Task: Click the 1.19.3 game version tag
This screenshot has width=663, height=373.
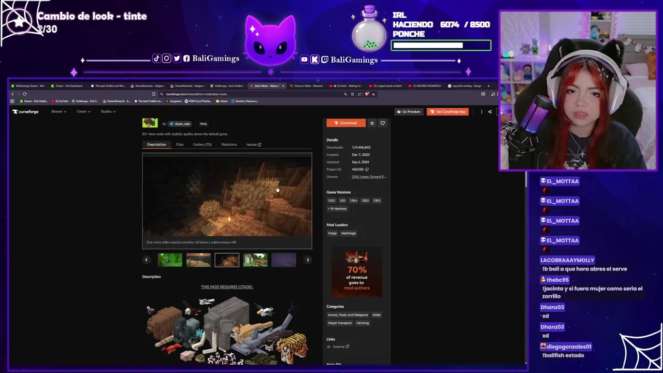Action: tap(365, 200)
